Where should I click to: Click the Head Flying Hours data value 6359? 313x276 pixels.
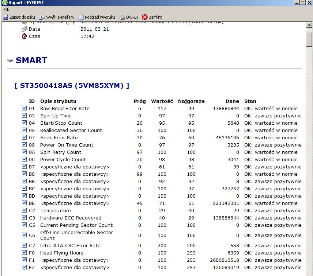(233, 253)
